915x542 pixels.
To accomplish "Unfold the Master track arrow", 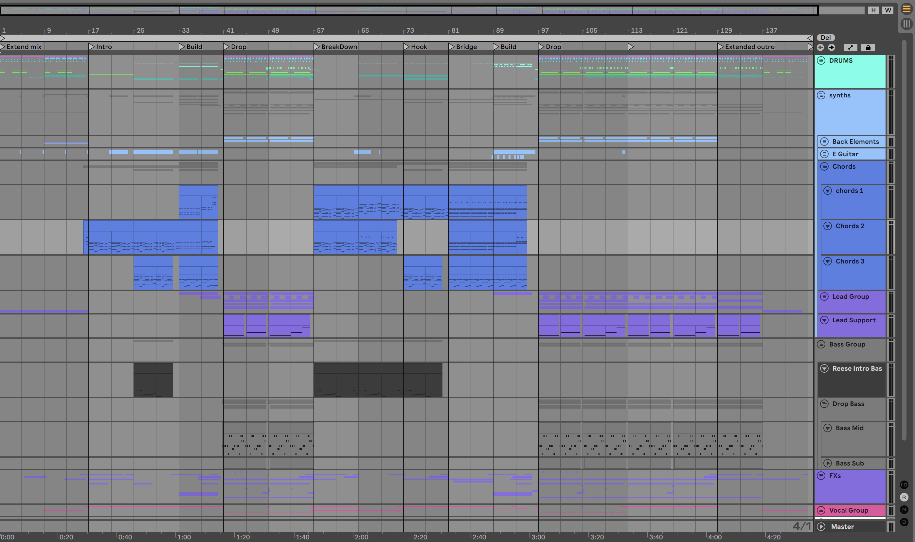I will click(821, 527).
